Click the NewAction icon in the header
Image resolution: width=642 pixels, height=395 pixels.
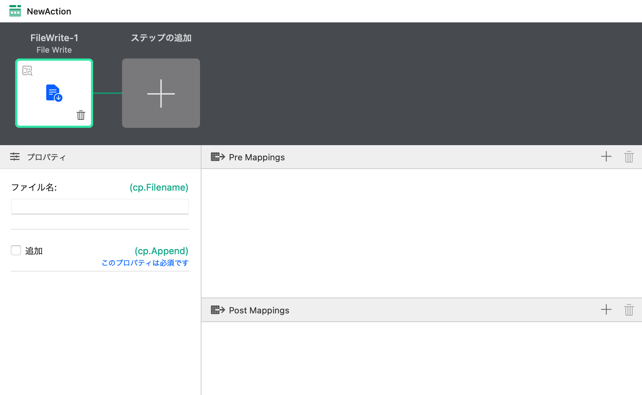[15, 11]
